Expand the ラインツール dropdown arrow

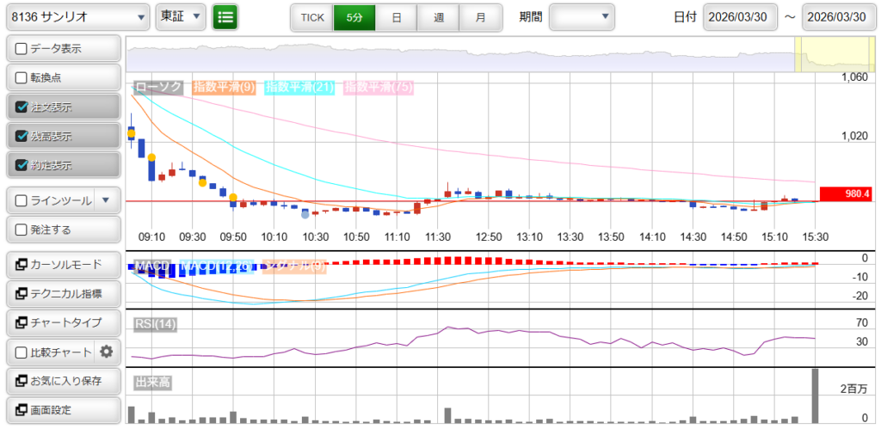click(106, 200)
